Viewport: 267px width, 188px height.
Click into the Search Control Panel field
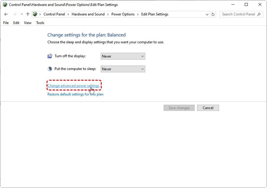(238, 14)
